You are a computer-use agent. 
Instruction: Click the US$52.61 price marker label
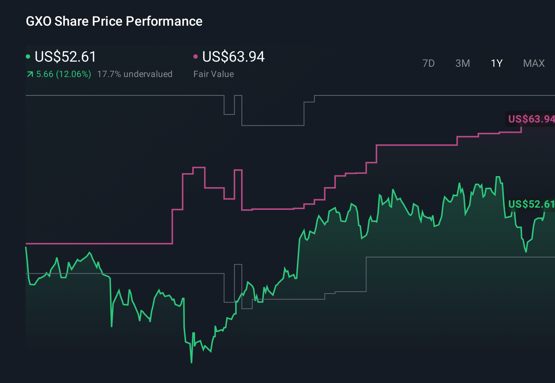530,204
